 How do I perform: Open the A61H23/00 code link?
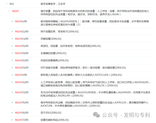pos(22,68)
